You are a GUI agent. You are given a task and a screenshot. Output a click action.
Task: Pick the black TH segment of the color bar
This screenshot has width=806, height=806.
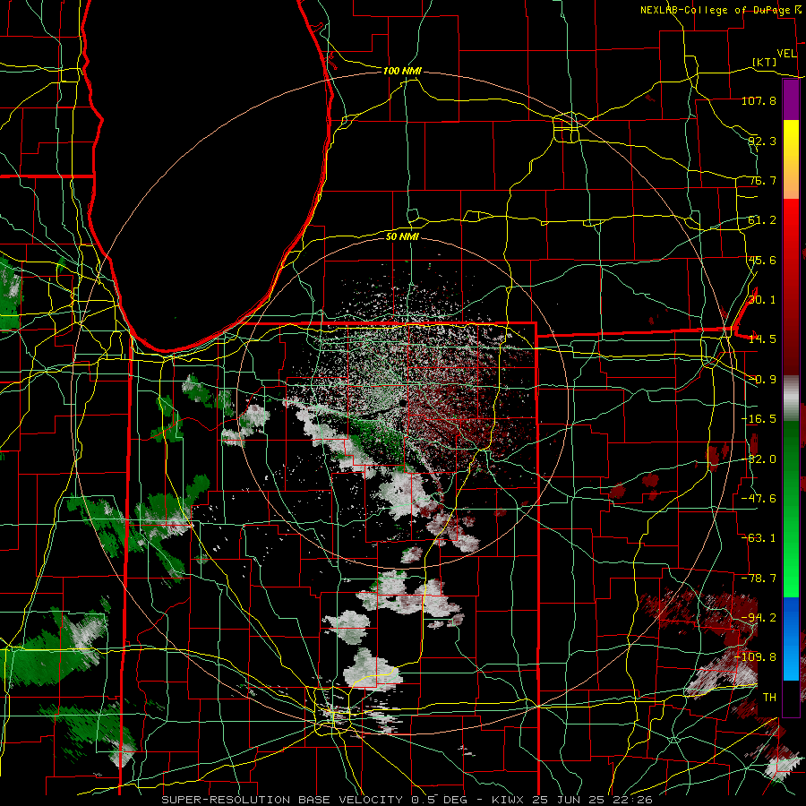pyautogui.click(x=791, y=698)
